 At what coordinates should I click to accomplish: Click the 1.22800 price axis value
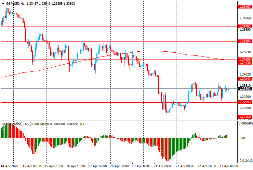coord(245,108)
